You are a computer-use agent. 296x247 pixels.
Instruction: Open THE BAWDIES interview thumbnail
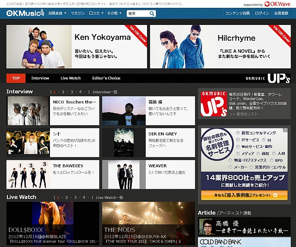28,175
